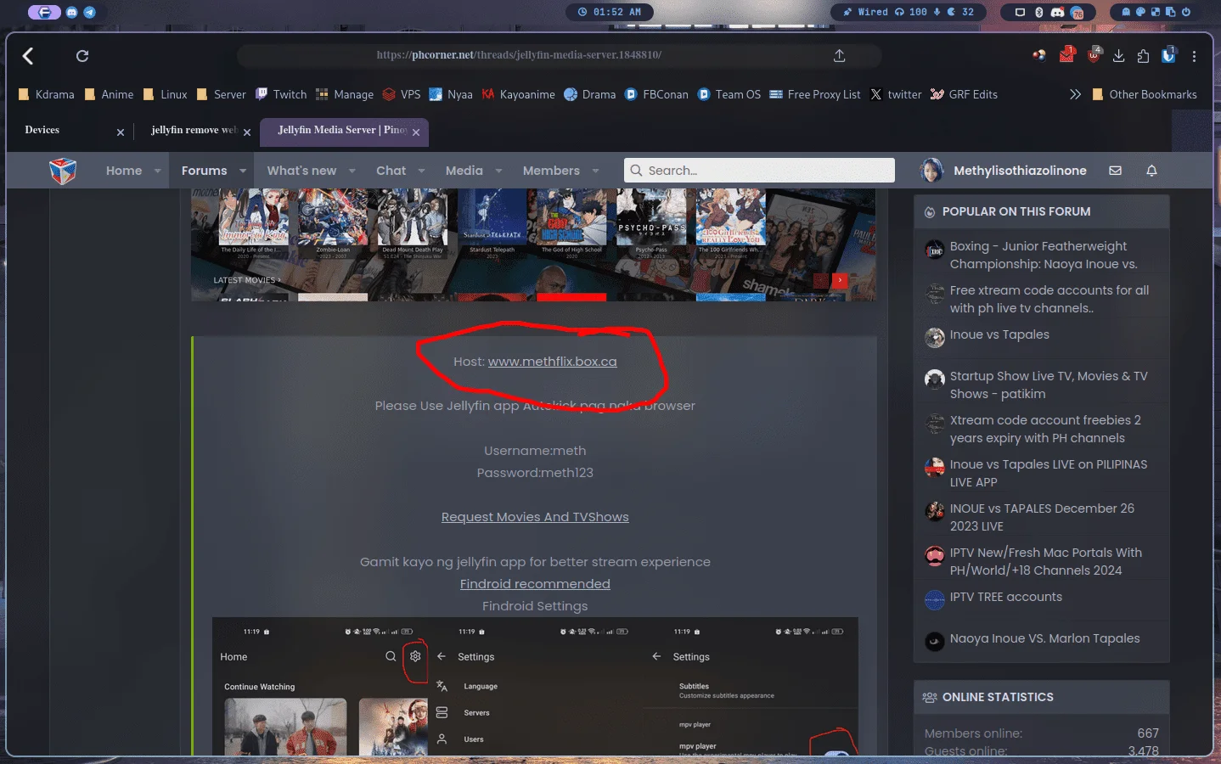Screen dimensions: 1221x764
Task: Open the www.methflix.box.ca host link
Action: pos(553,362)
